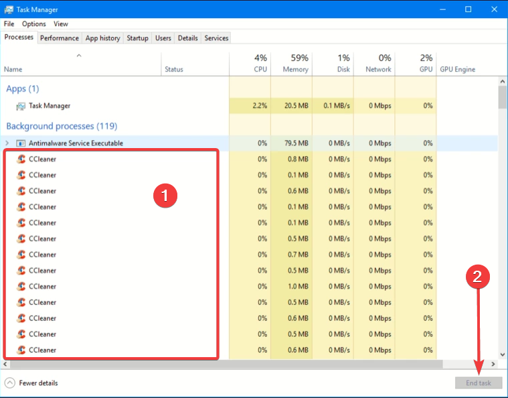Switch to the Performance tab
Viewport: 508px width, 398px height.
point(60,38)
